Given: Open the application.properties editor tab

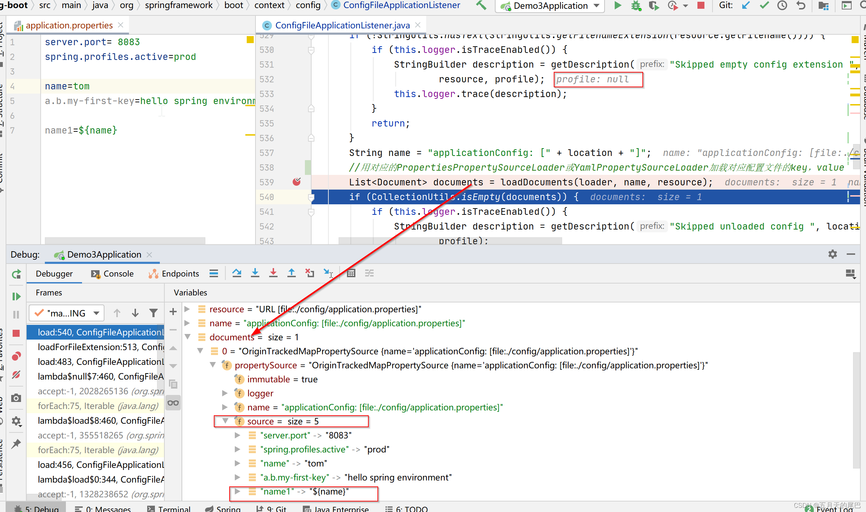Looking at the screenshot, I should (x=69, y=25).
